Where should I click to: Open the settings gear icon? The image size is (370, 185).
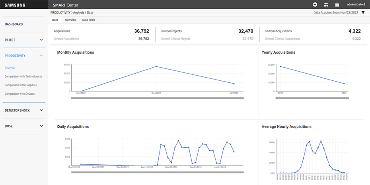[x=315, y=4]
